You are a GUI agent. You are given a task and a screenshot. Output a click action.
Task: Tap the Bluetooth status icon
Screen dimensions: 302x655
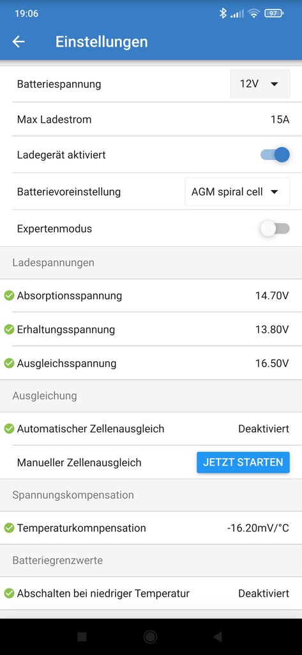pyautogui.click(x=223, y=13)
